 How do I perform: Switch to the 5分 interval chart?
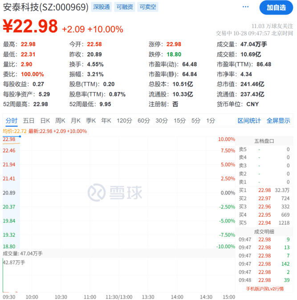196,121
